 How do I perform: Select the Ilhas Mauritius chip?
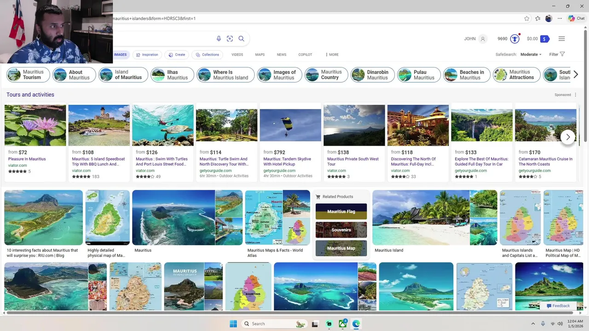[173, 74]
